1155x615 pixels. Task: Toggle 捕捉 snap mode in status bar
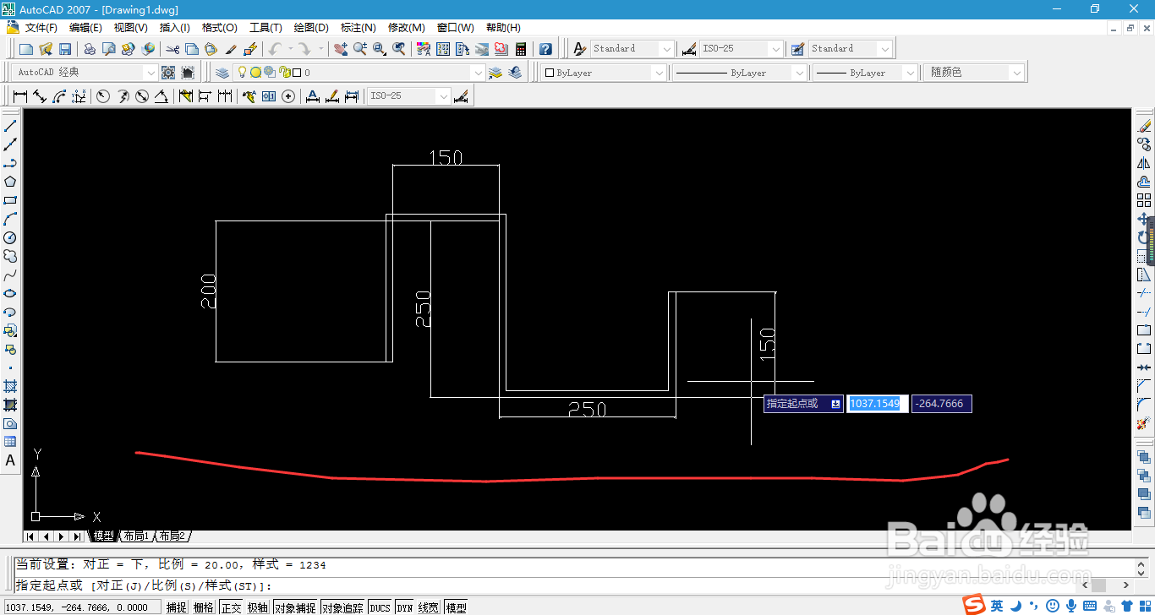177,607
